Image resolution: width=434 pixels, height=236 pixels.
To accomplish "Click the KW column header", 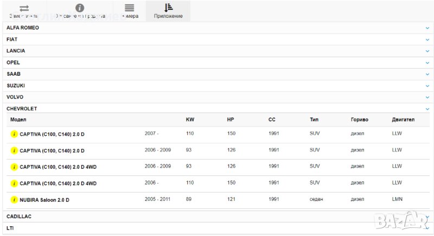I will click(x=189, y=120).
